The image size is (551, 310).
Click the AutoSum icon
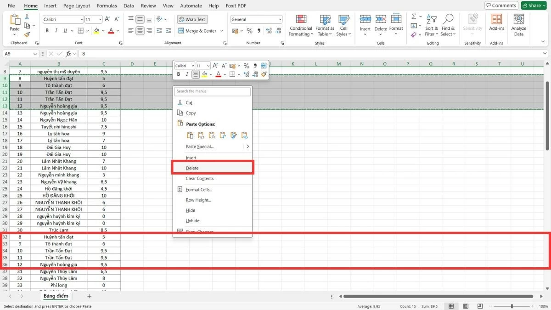[413, 16]
